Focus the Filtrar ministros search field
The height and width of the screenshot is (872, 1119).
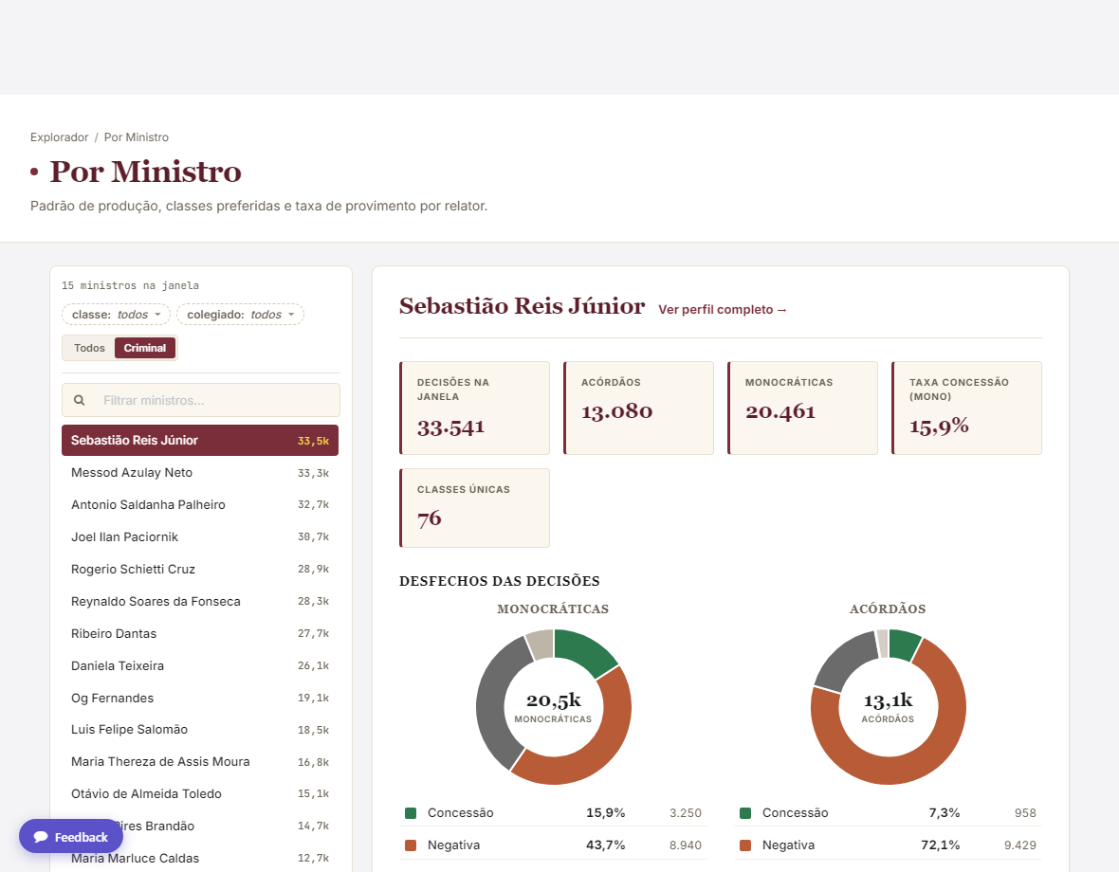(200, 401)
